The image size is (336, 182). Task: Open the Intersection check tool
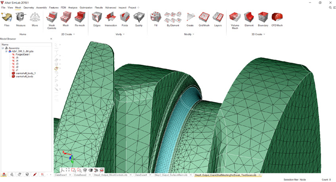[x=111, y=19]
